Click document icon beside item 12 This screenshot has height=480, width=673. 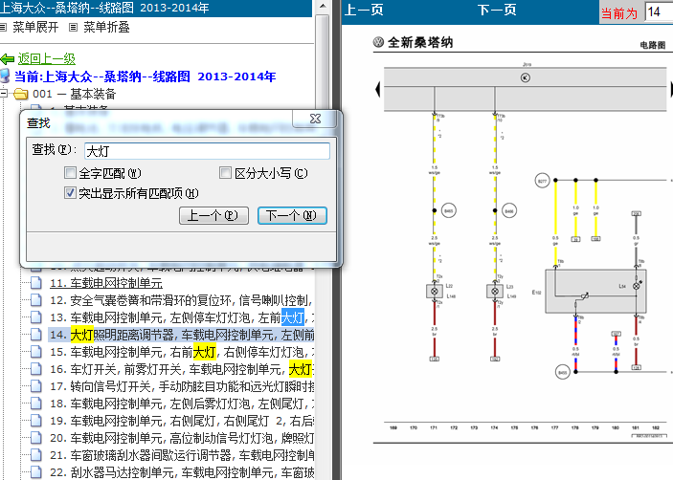coord(36,300)
